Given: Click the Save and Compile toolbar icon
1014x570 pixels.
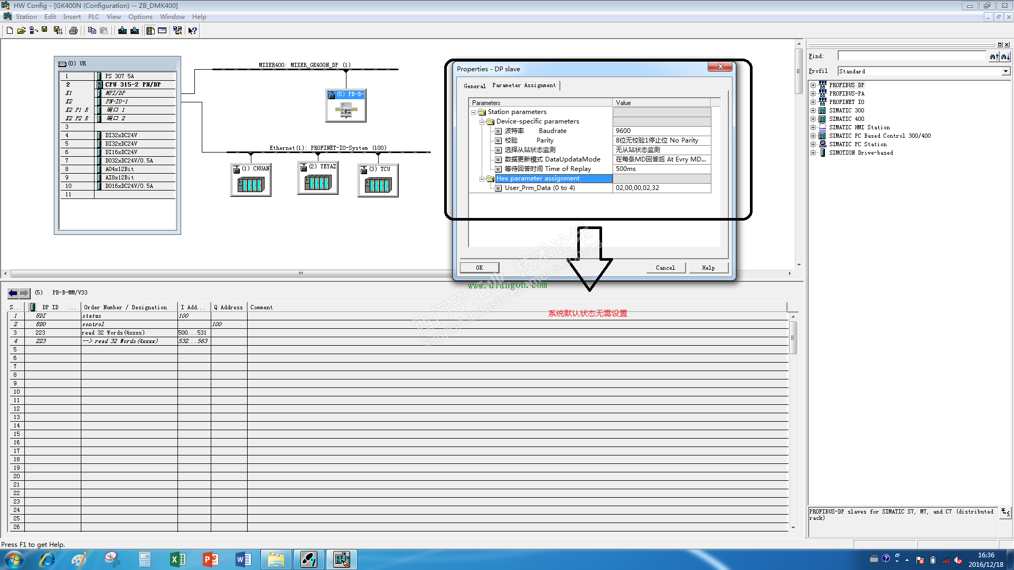Looking at the screenshot, I should tap(58, 31).
